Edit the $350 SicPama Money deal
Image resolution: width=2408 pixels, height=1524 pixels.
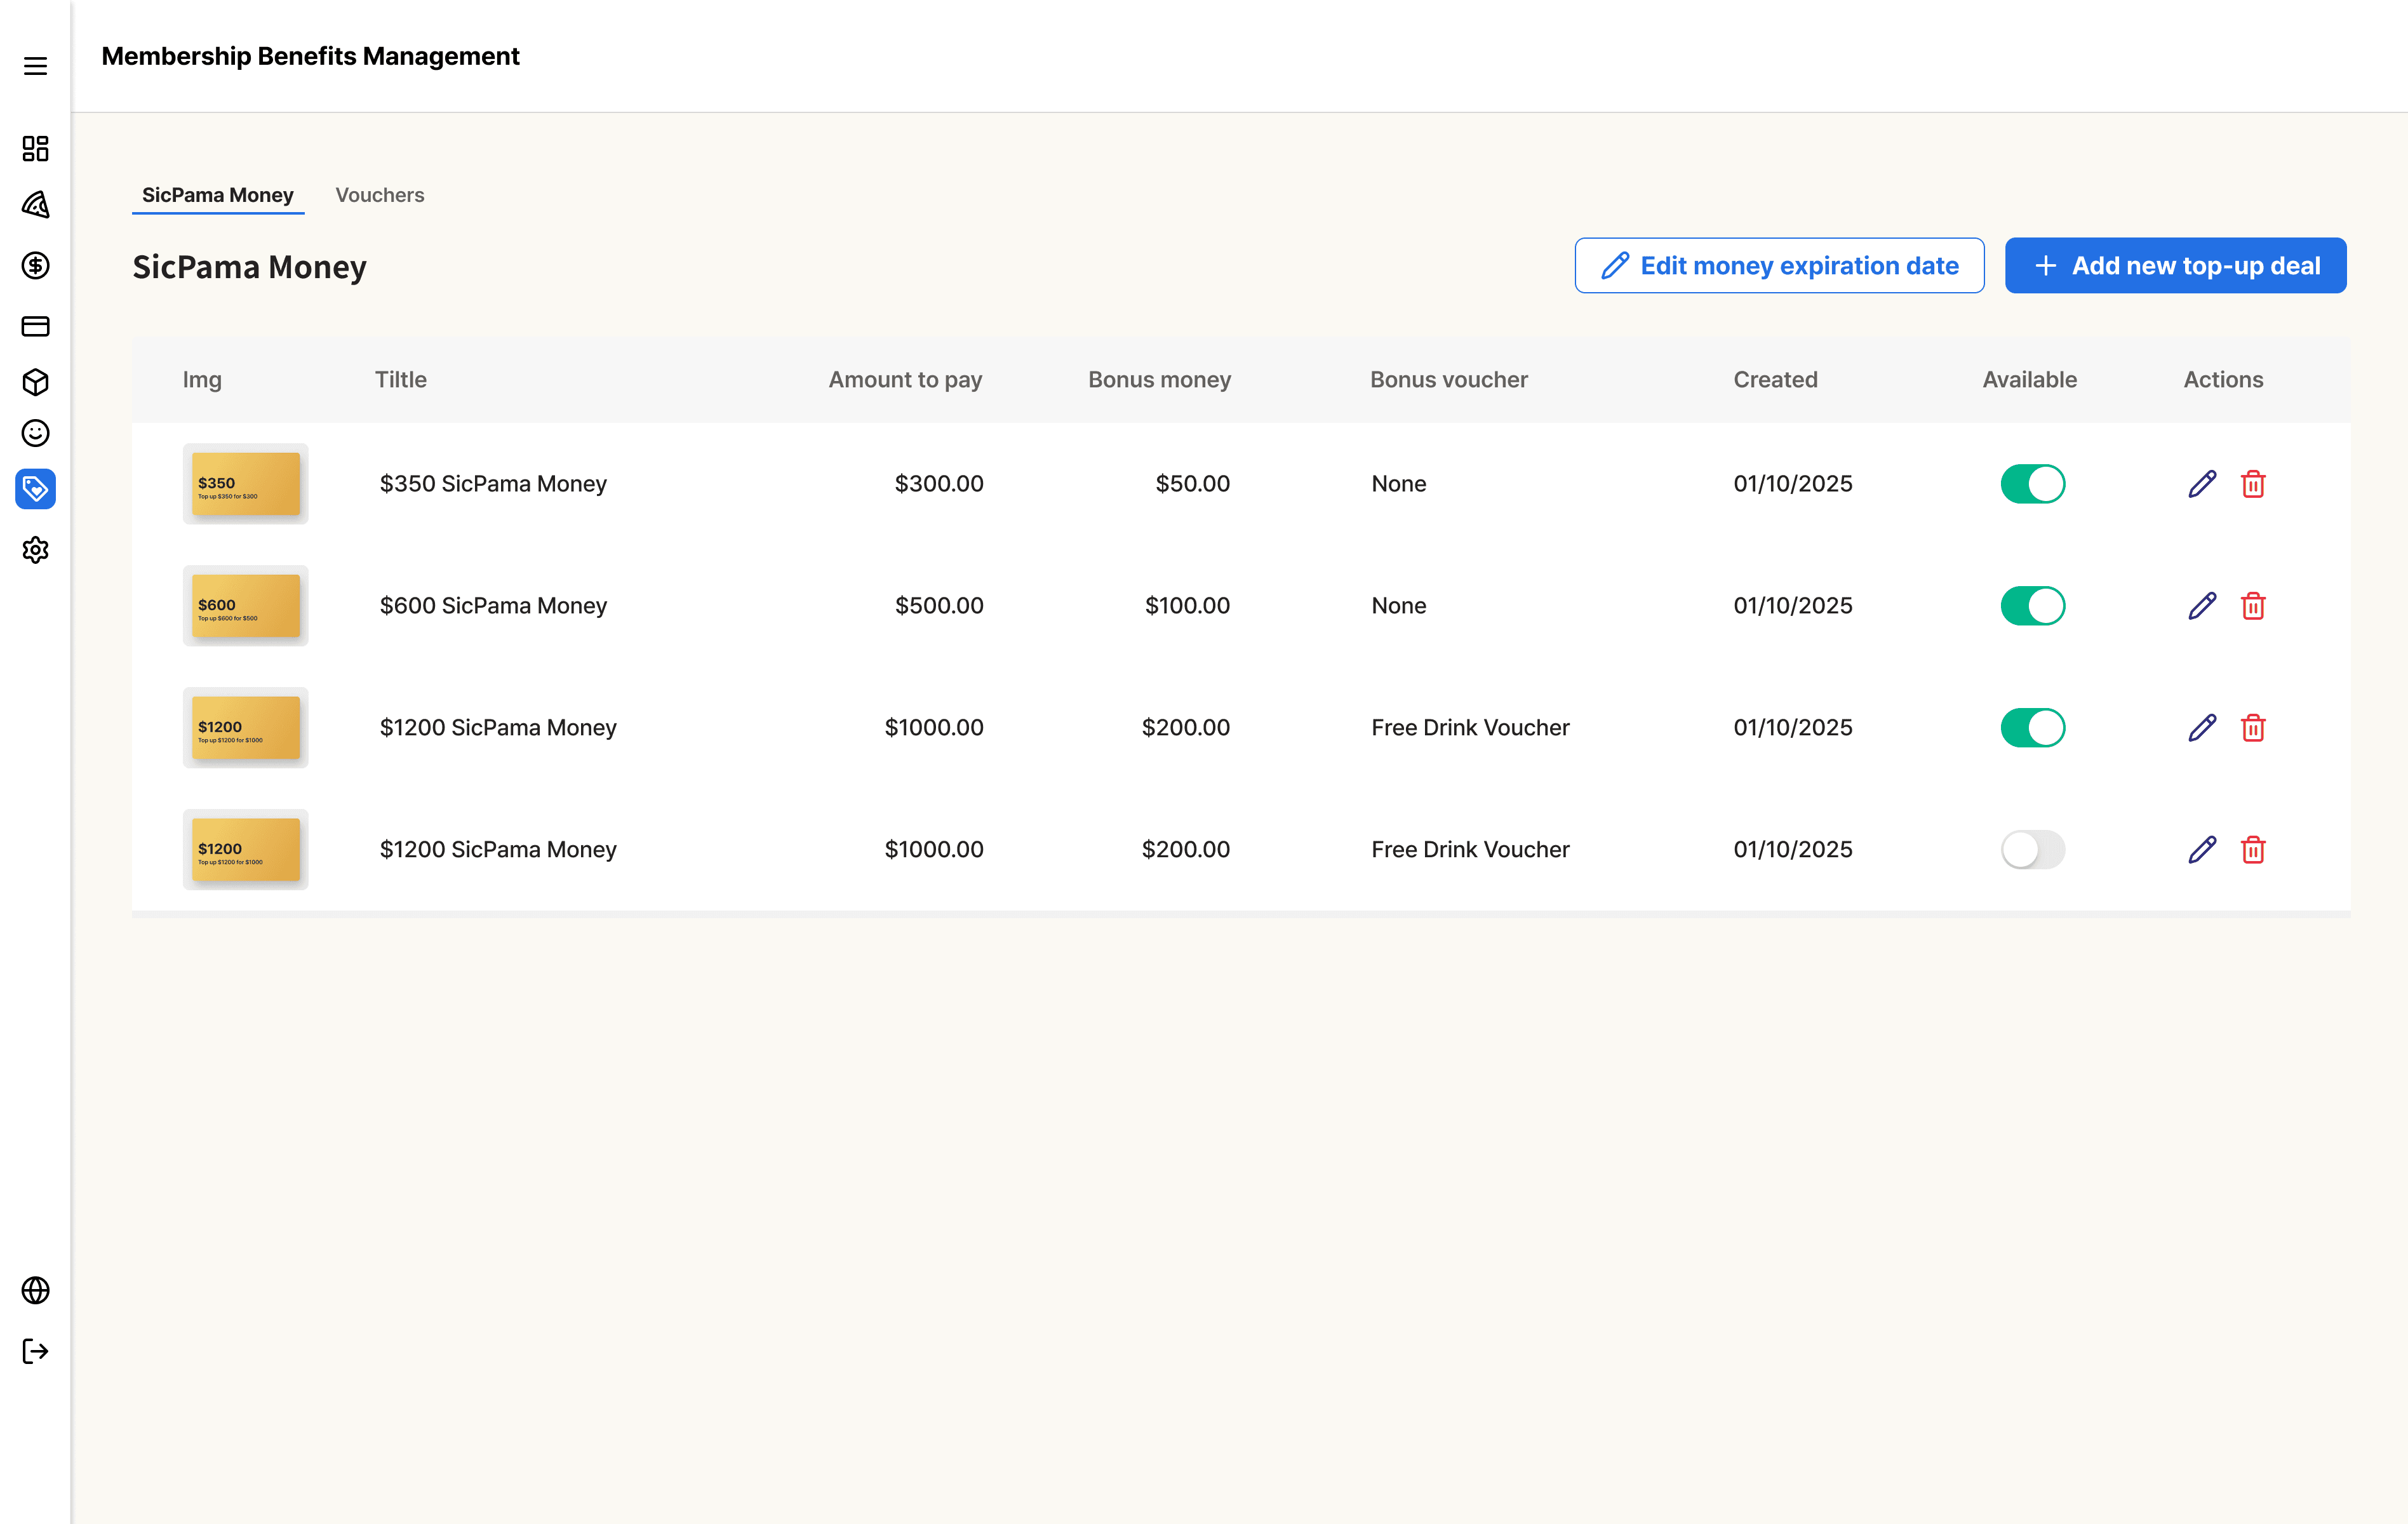coord(2202,484)
